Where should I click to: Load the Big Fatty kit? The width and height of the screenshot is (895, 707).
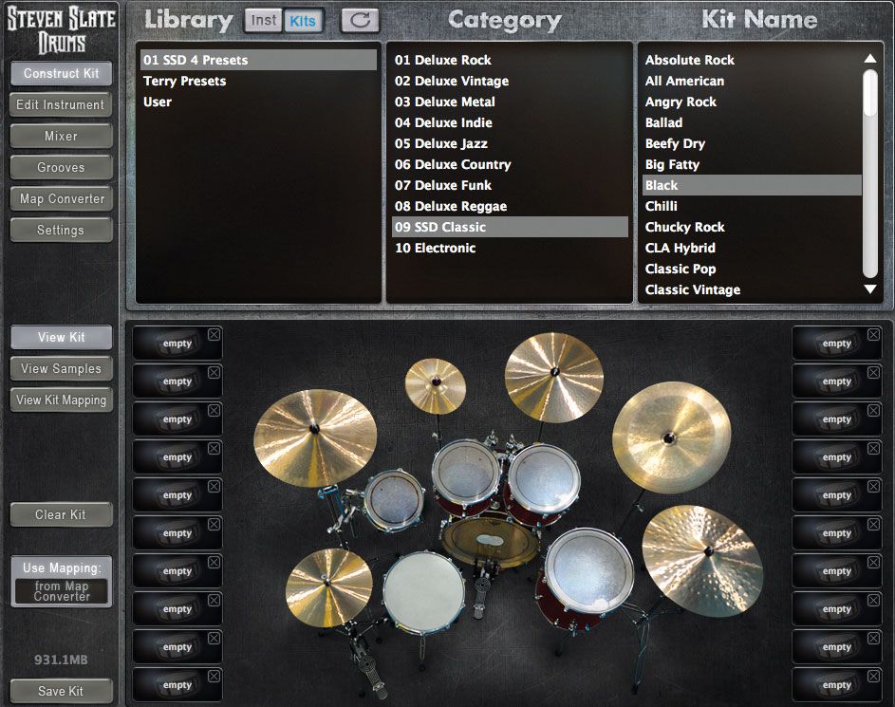pyautogui.click(x=752, y=164)
